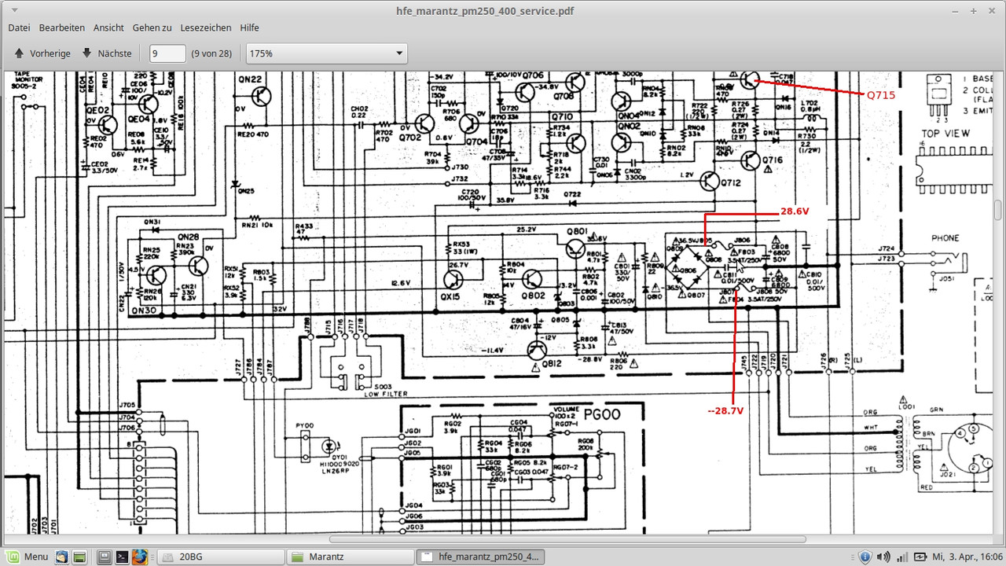This screenshot has height=566, width=1006.
Task: Click the PG00 schematic label
Action: click(x=600, y=413)
